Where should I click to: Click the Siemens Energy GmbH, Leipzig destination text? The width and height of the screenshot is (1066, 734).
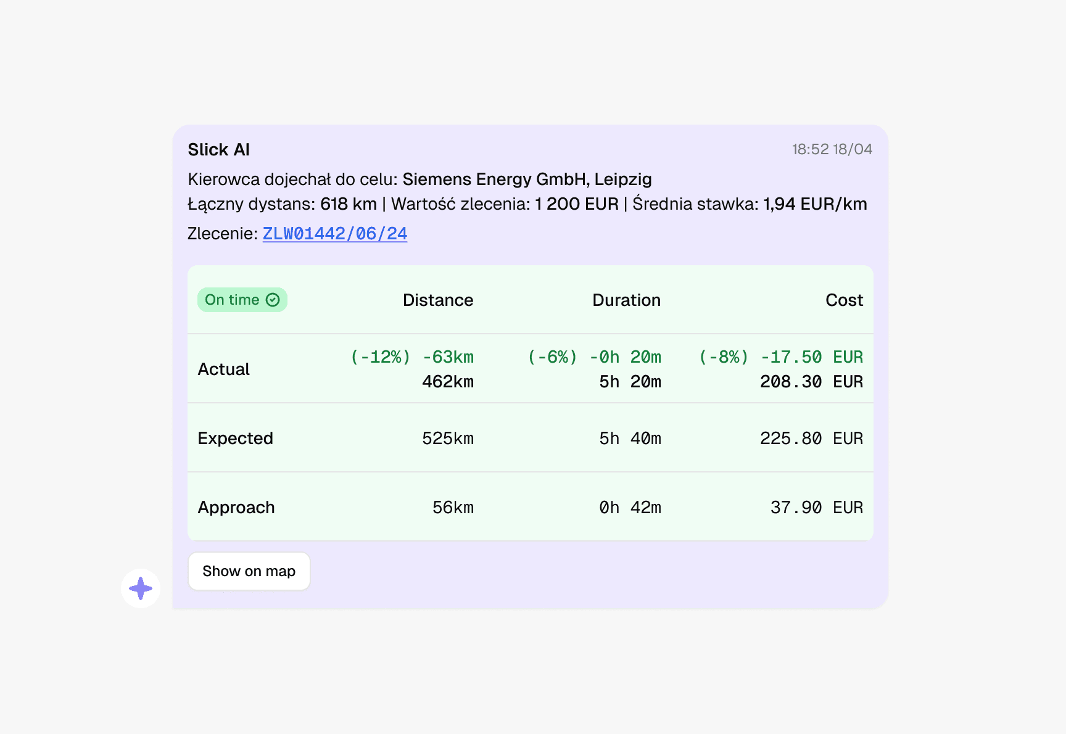pos(527,179)
